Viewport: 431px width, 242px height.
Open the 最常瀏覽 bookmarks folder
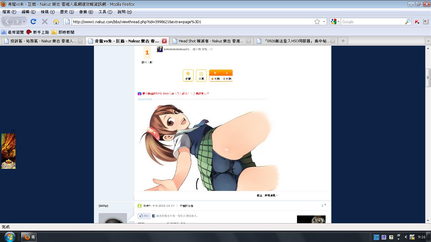[x=12, y=32]
